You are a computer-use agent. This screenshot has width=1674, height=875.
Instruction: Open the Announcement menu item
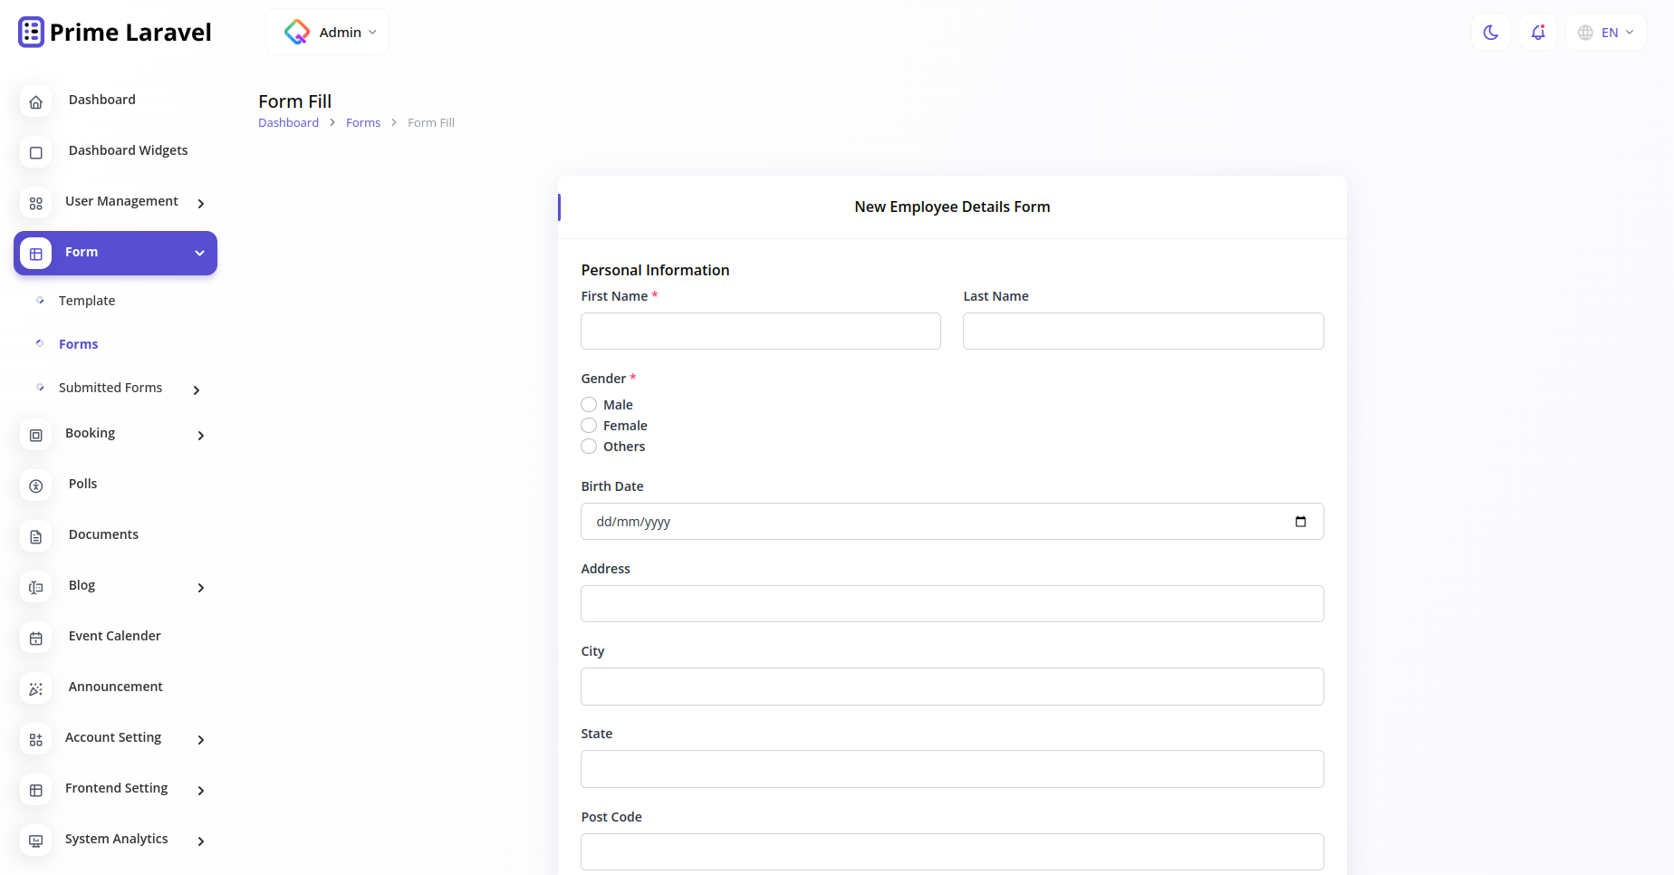coord(115,687)
